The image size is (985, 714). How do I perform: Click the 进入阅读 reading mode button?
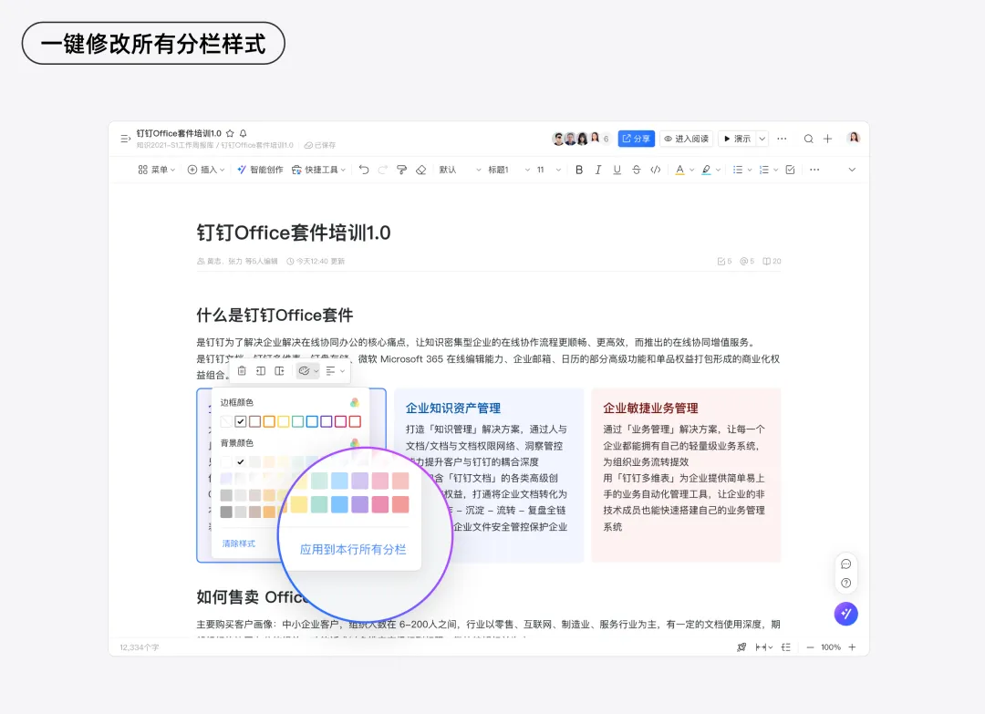(x=687, y=139)
